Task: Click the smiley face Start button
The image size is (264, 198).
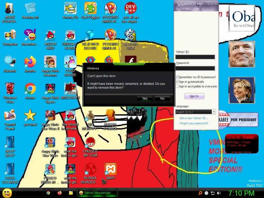Action: pos(7,193)
